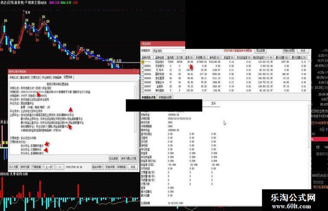Select the 万科A name cell
The height and width of the screenshot is (211, 328).
(x=160, y=70)
